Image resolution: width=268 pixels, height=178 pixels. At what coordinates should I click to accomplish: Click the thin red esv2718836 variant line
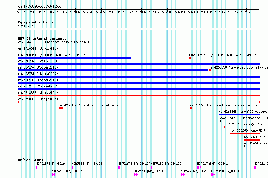point(139,102)
